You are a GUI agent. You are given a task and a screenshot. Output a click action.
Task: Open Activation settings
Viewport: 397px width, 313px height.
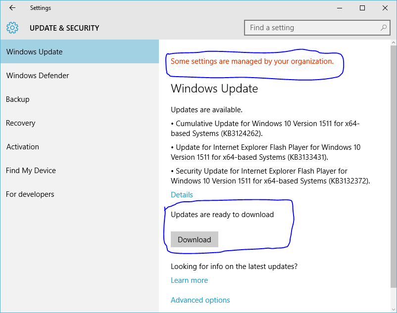click(22, 146)
